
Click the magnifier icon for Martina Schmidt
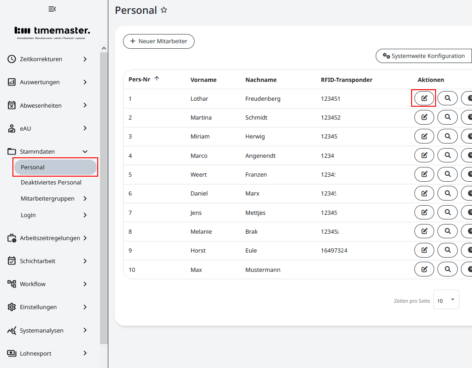pos(447,117)
